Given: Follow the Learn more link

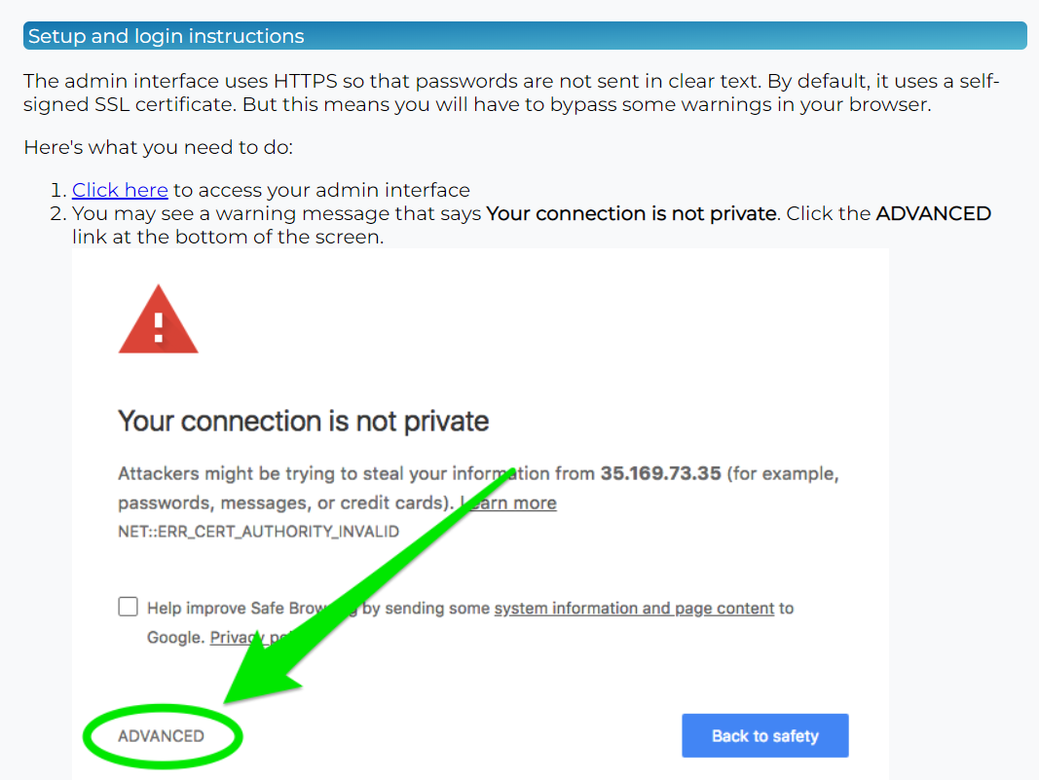Looking at the screenshot, I should [x=509, y=503].
